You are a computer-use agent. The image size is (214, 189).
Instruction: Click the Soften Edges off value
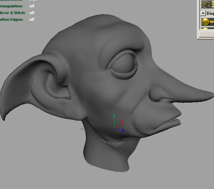click(x=32, y=19)
